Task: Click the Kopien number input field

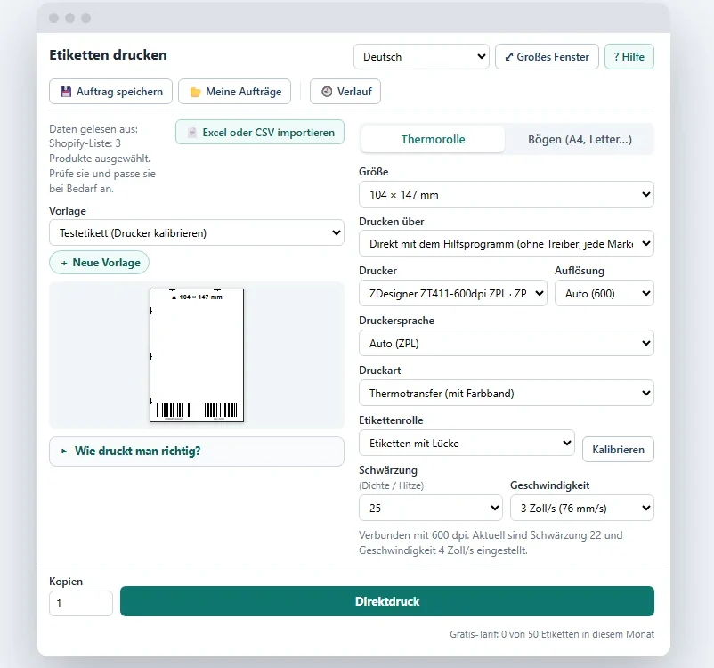Action: coord(81,603)
